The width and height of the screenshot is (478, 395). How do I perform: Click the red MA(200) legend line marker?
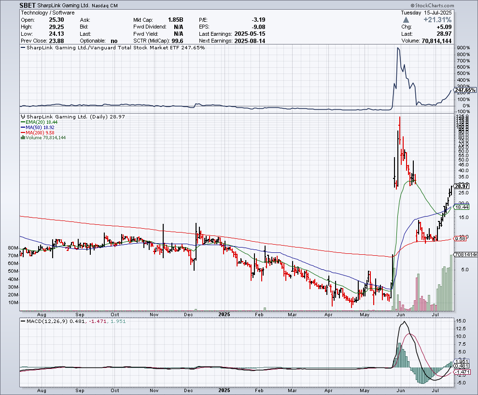pyautogui.click(x=23, y=132)
